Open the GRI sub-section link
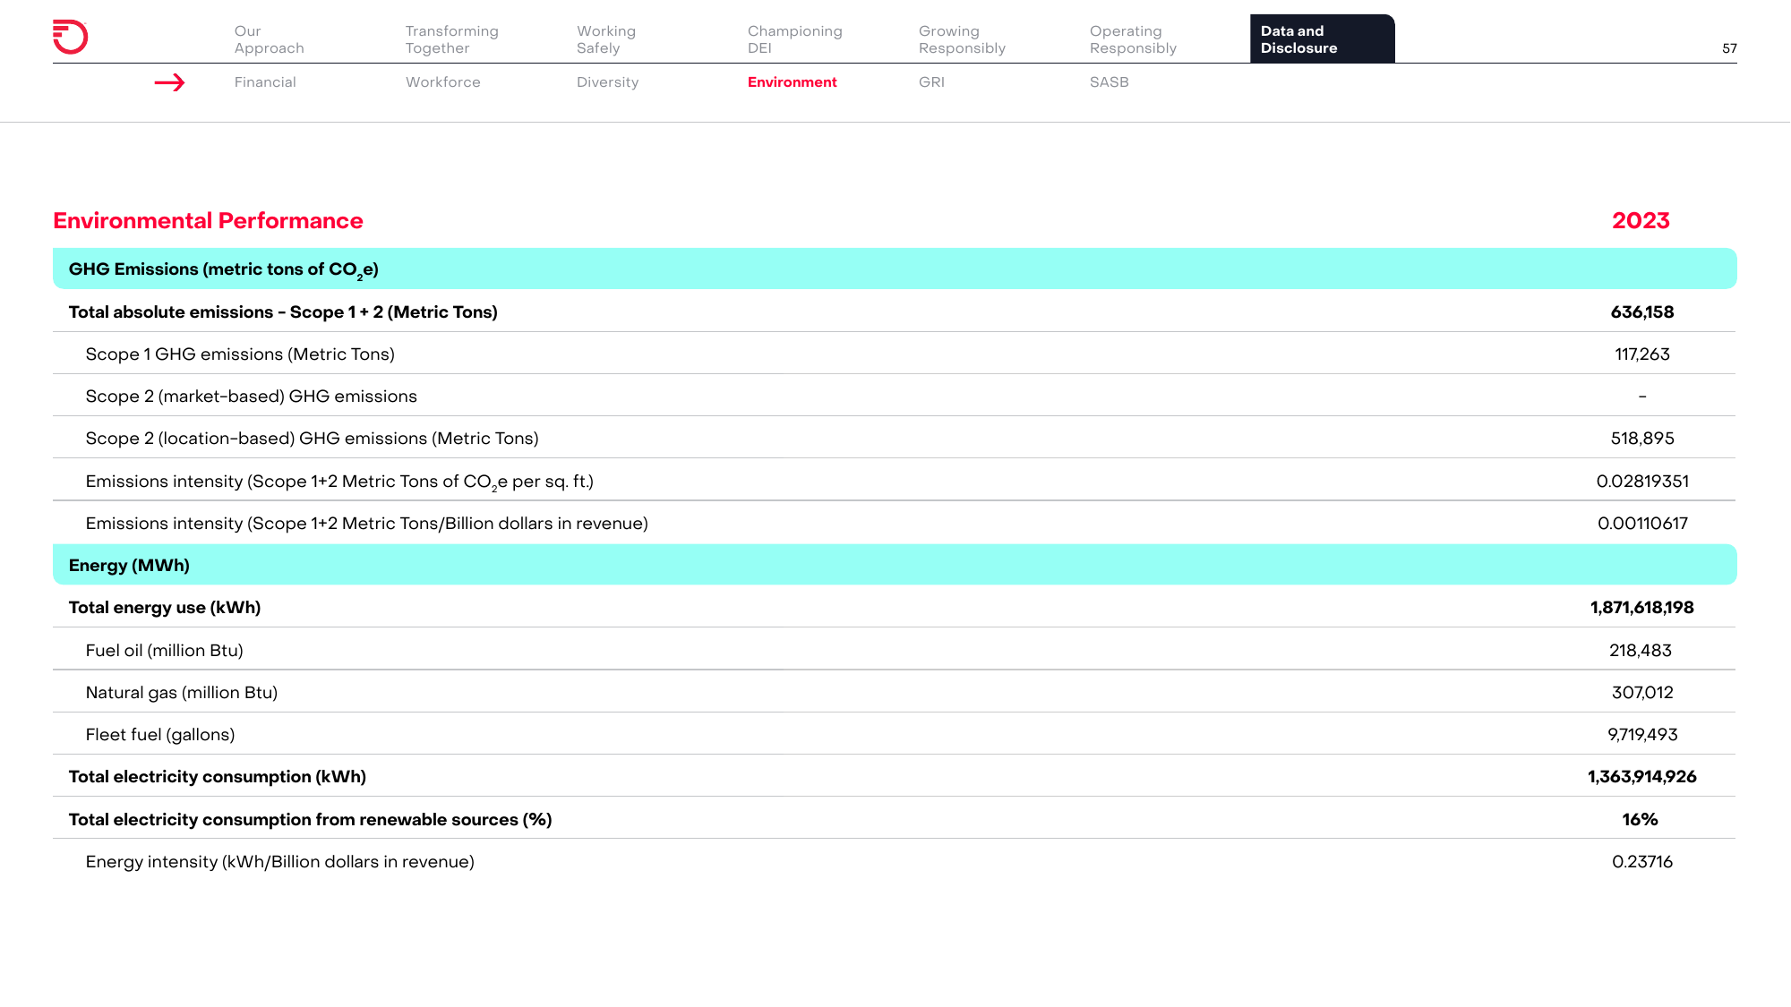 click(x=931, y=82)
